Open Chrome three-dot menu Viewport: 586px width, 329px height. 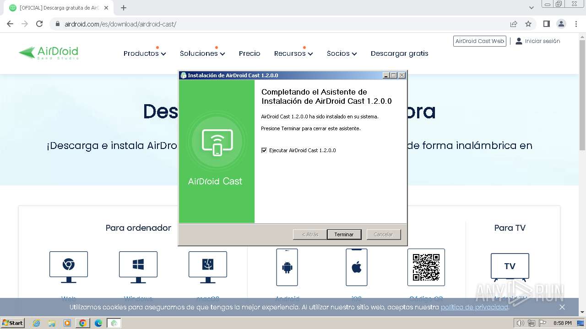(576, 24)
